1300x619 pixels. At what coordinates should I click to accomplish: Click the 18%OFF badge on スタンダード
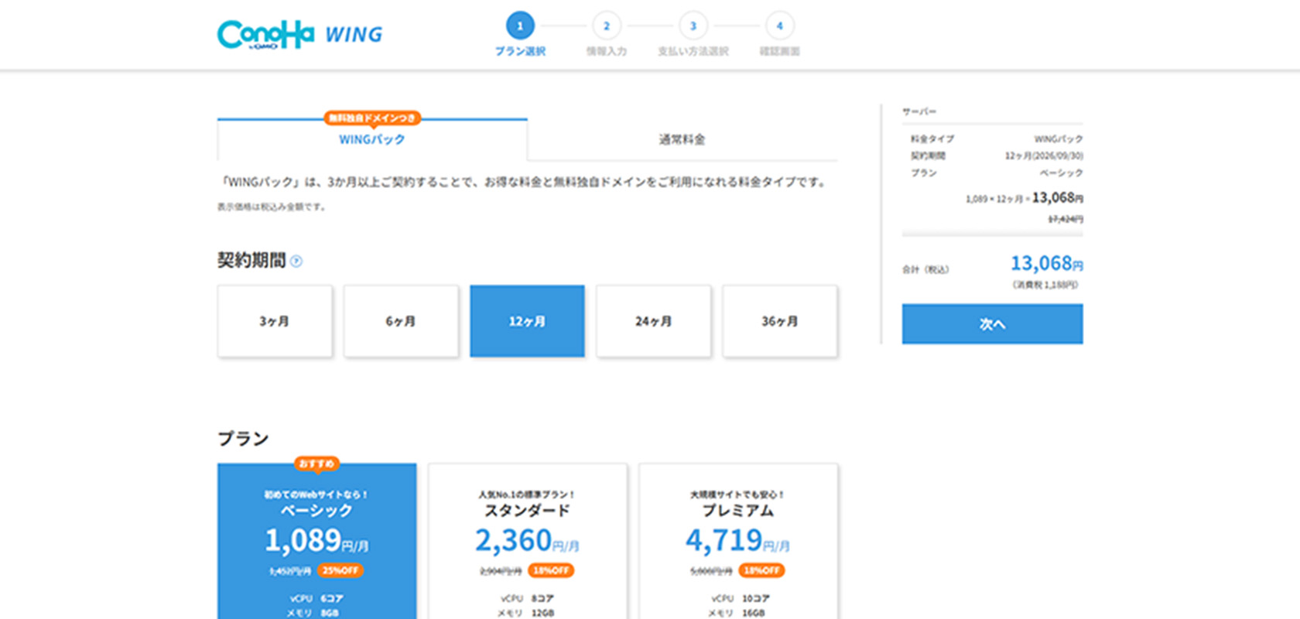pyautogui.click(x=551, y=570)
